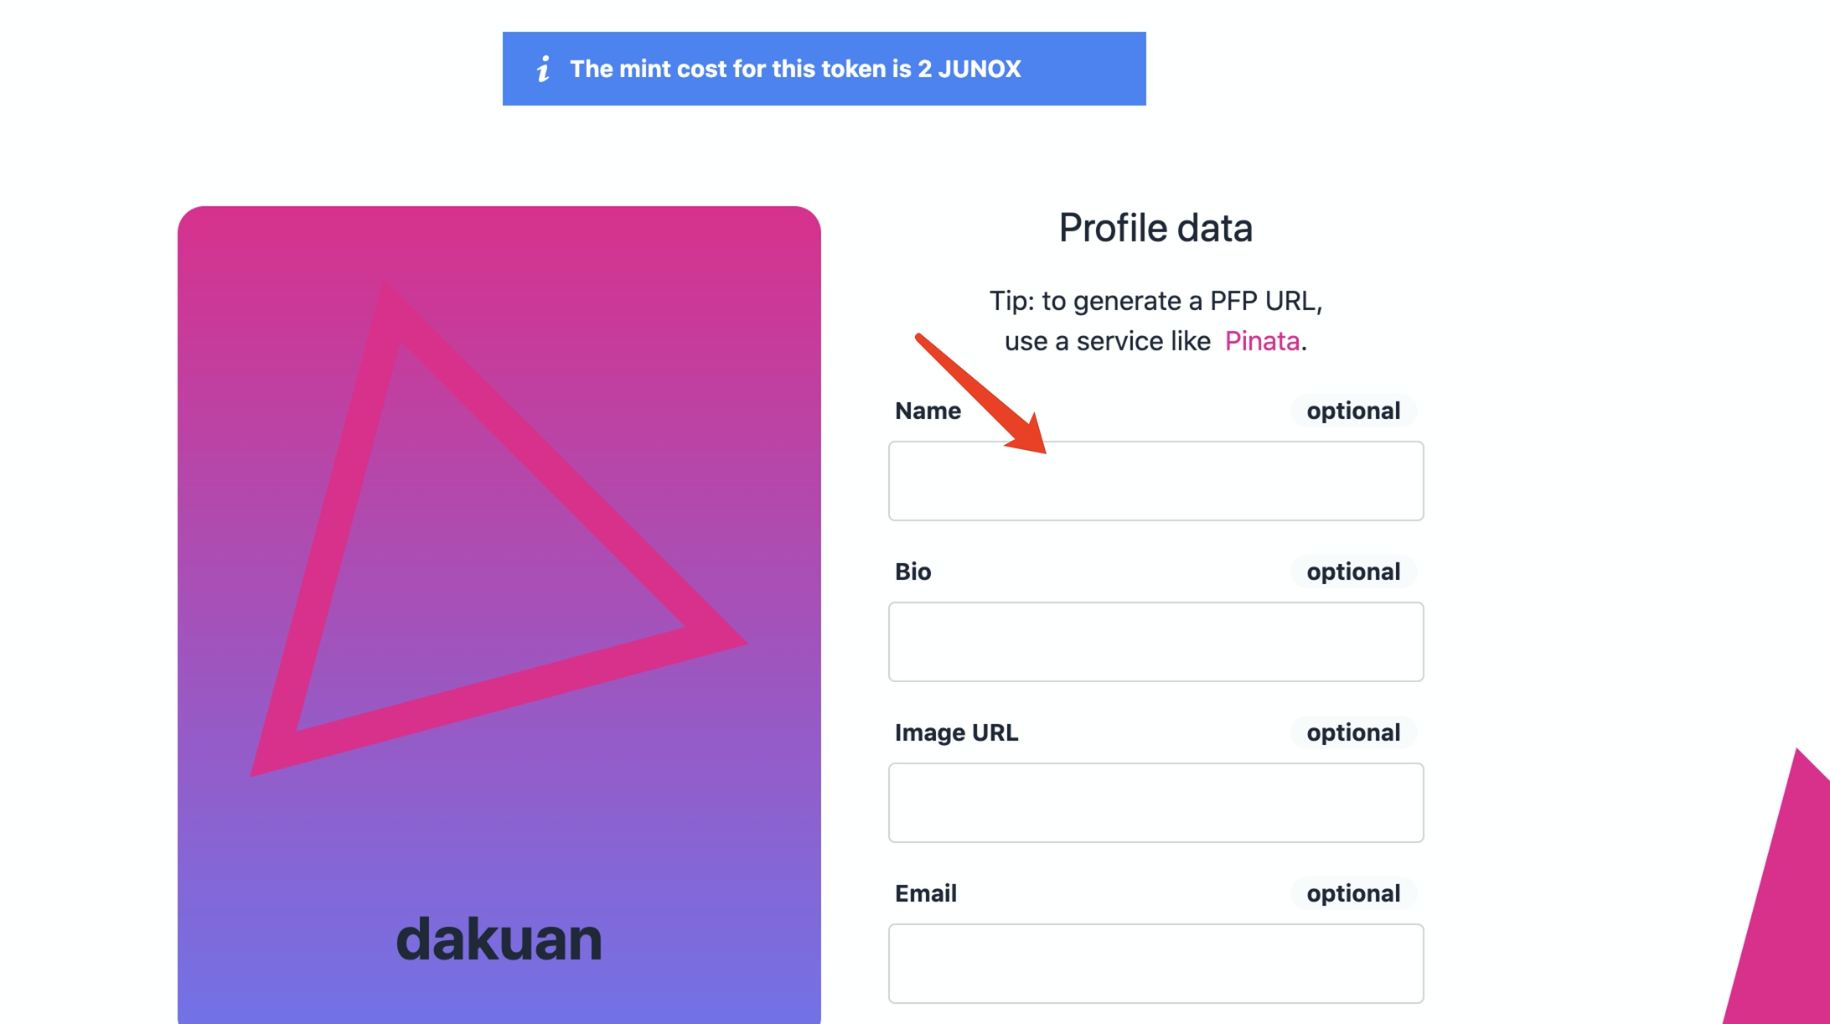Click the optional badge beside Image URL
Viewport: 1830px width, 1024px height.
point(1352,732)
